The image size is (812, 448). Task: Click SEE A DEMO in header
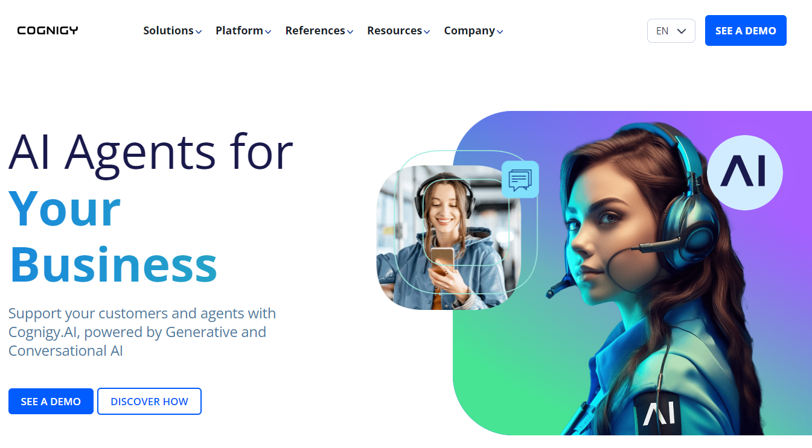pos(746,31)
